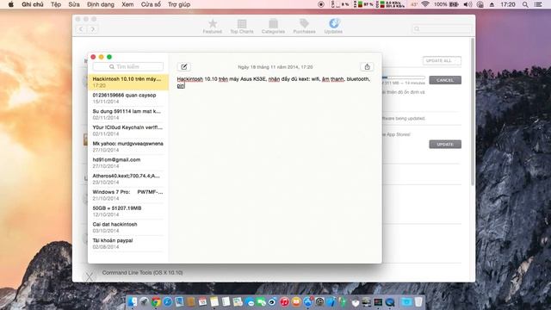Viewport: 551px width, 310px height.
Task: Select note 'Hackintosh 10.10 trên máy...'
Action: (x=128, y=82)
